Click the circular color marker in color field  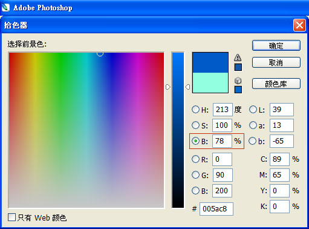(100, 53)
